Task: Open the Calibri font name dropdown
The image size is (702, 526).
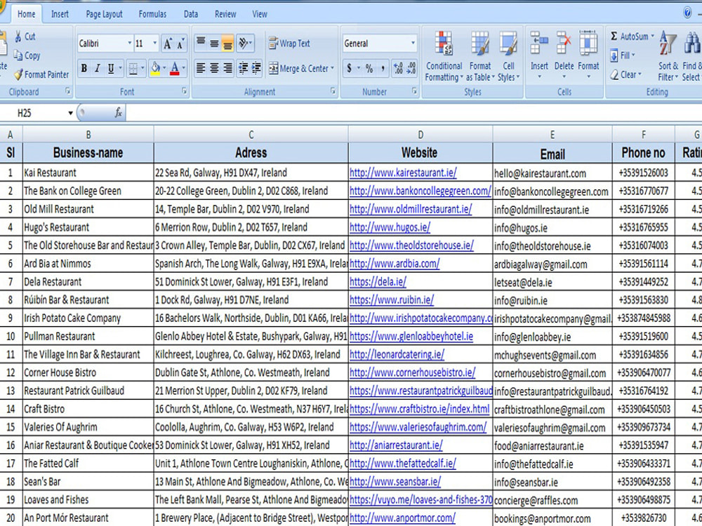Action: (x=130, y=43)
